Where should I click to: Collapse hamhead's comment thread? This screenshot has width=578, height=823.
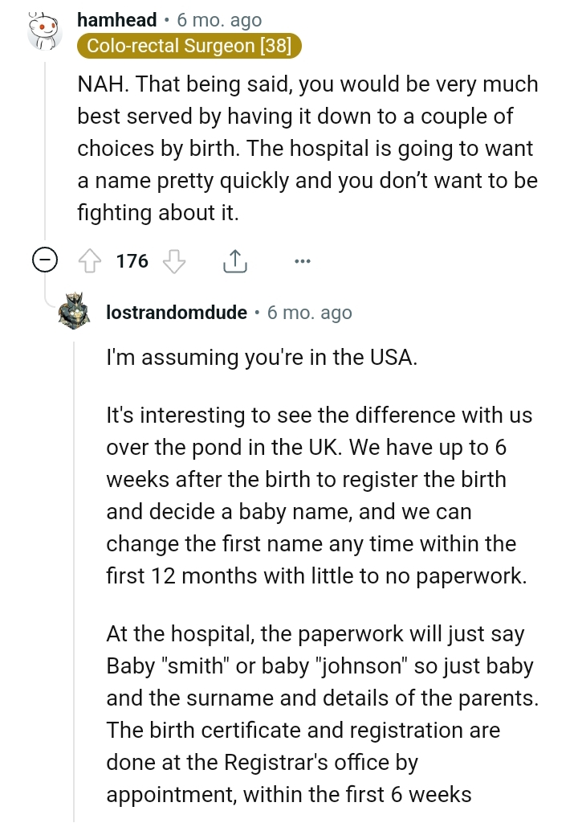(44, 260)
